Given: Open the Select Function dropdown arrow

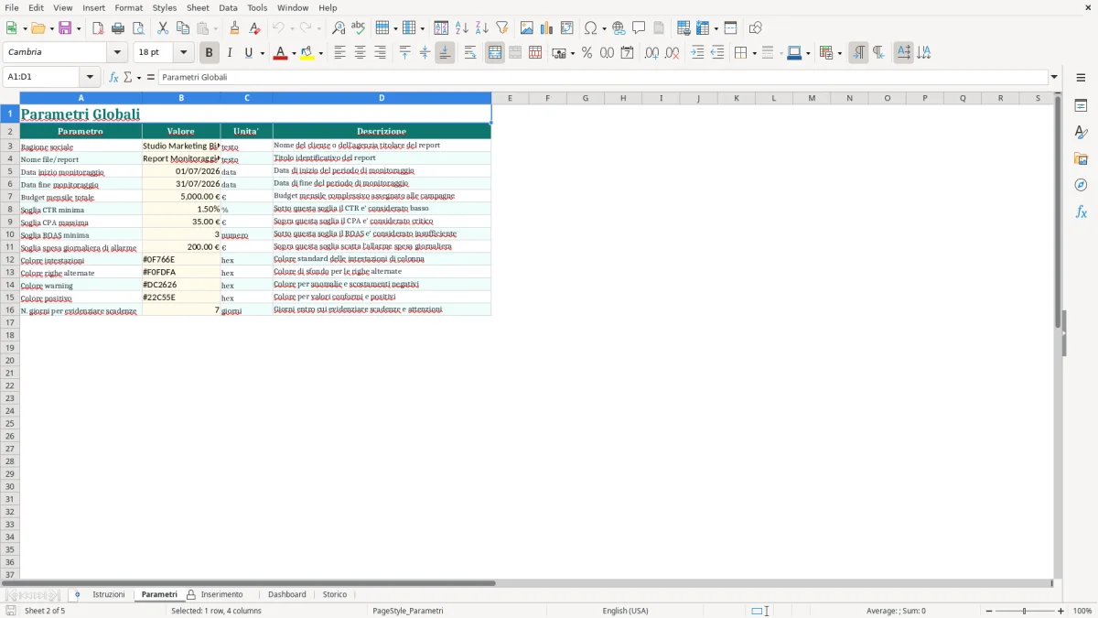Looking at the screenshot, I should [x=139, y=78].
